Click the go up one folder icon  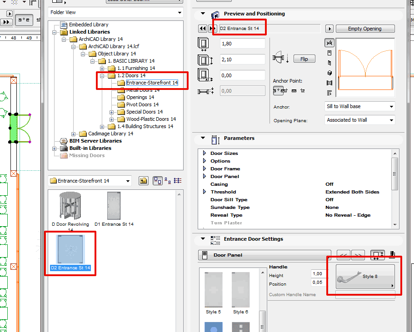[143, 181]
